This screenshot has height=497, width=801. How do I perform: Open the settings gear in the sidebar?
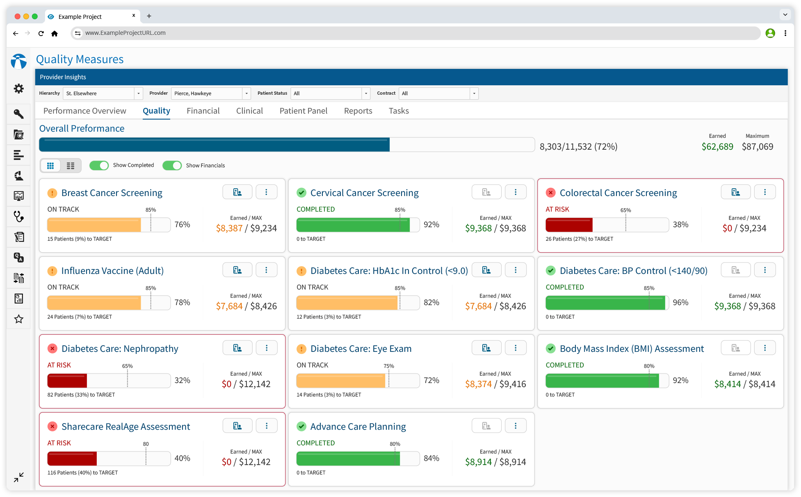[19, 89]
